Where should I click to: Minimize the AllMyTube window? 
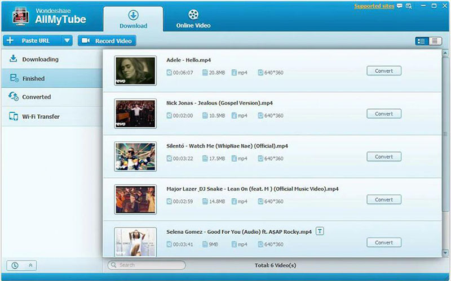pyautogui.click(x=423, y=6)
